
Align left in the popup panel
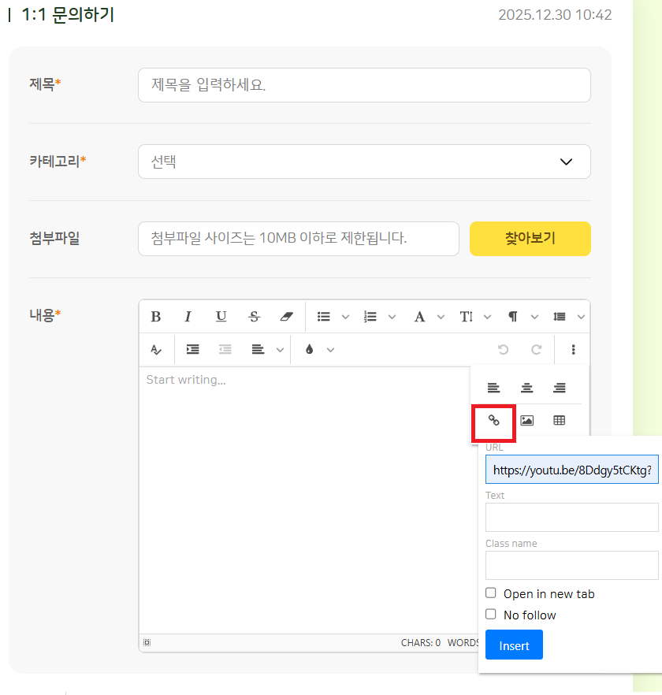tap(493, 388)
